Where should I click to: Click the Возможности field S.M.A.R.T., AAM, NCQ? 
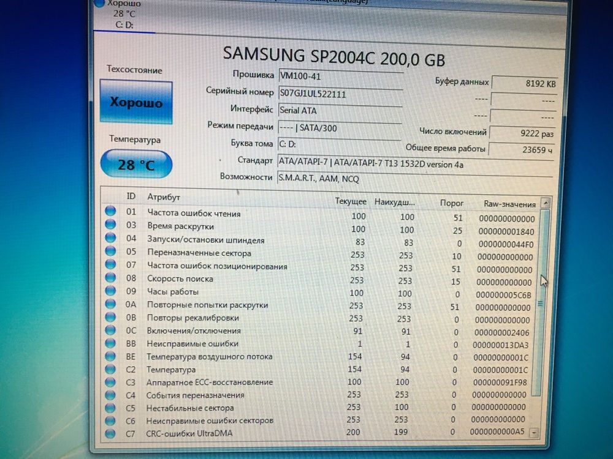[415, 179]
